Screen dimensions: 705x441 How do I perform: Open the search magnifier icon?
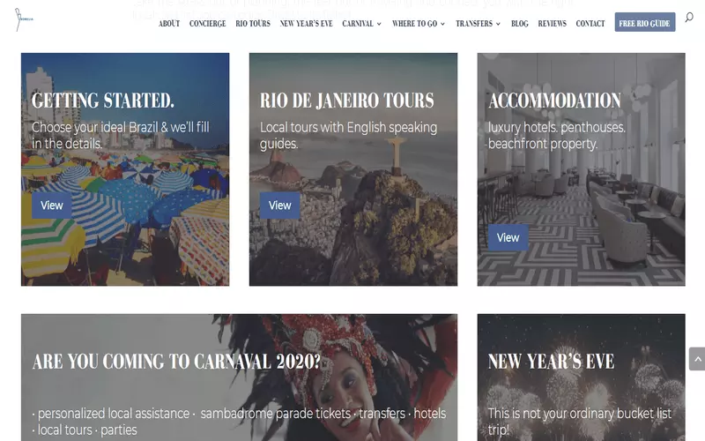pyautogui.click(x=689, y=18)
